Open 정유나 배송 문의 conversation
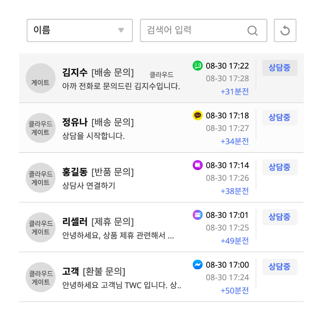 161,128
